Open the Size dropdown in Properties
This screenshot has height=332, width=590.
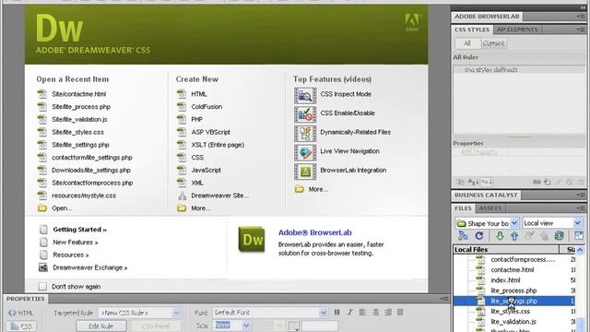tap(246, 326)
